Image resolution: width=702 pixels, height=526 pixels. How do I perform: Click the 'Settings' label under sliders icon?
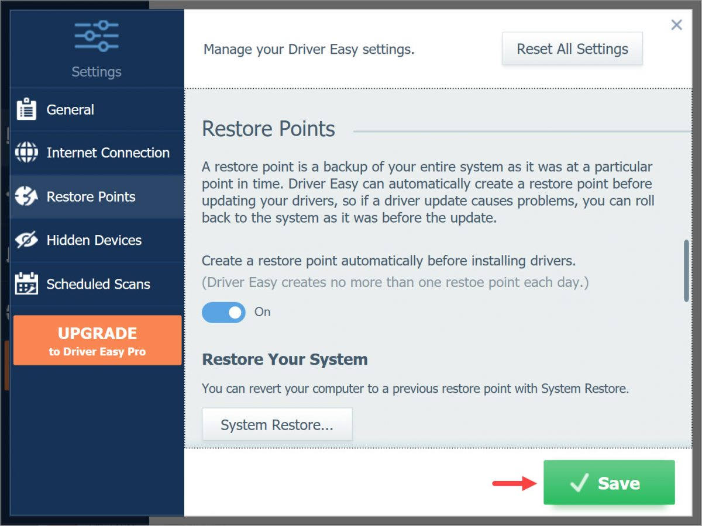coord(97,72)
